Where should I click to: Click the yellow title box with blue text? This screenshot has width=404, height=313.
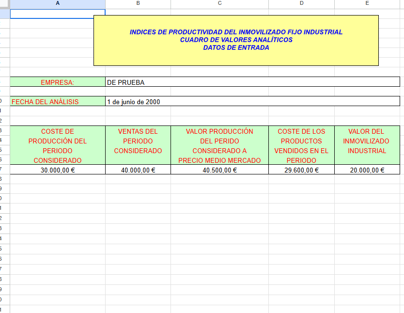pos(236,40)
